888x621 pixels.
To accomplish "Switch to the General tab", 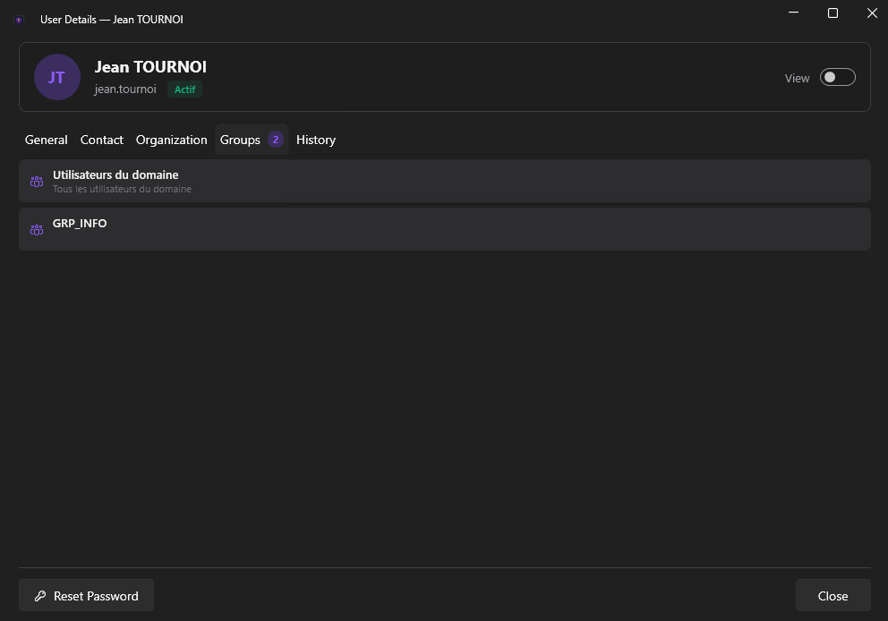I will (x=46, y=140).
